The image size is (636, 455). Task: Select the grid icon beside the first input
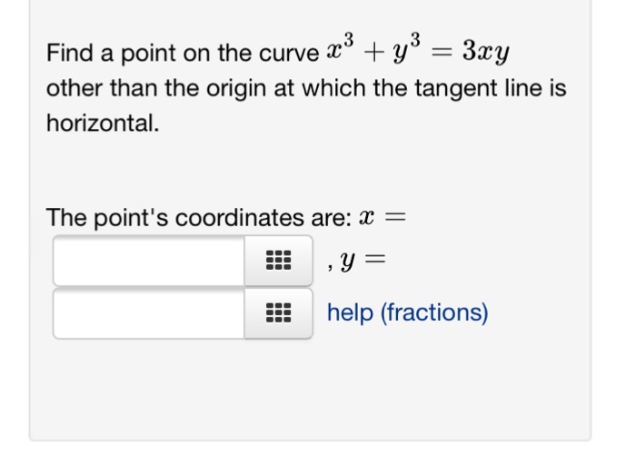[x=278, y=261]
